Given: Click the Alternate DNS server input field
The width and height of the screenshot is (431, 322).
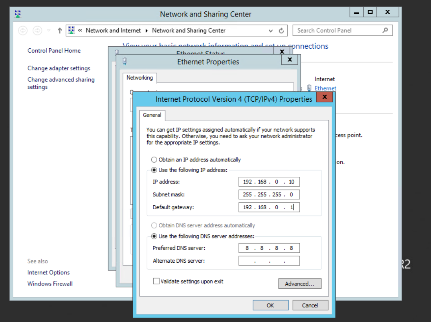Looking at the screenshot, I should click(x=269, y=260).
